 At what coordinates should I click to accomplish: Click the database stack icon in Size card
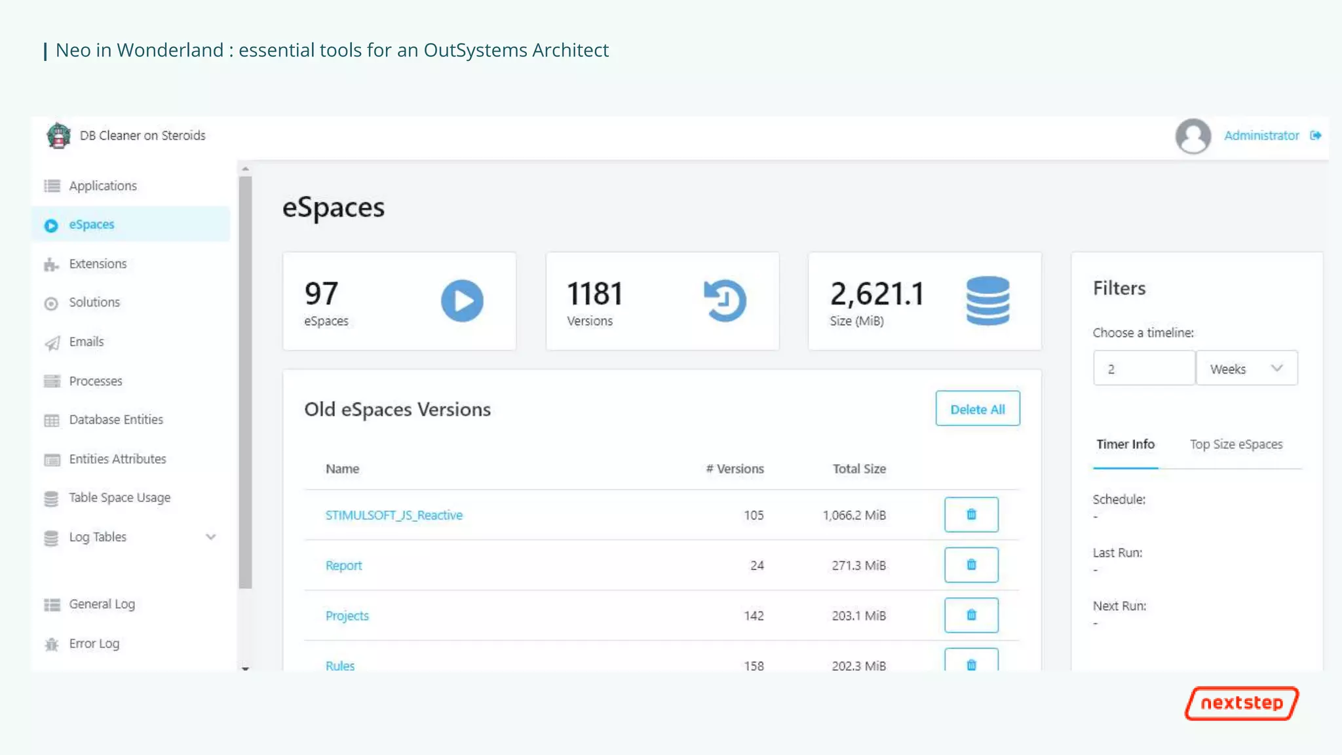click(987, 301)
